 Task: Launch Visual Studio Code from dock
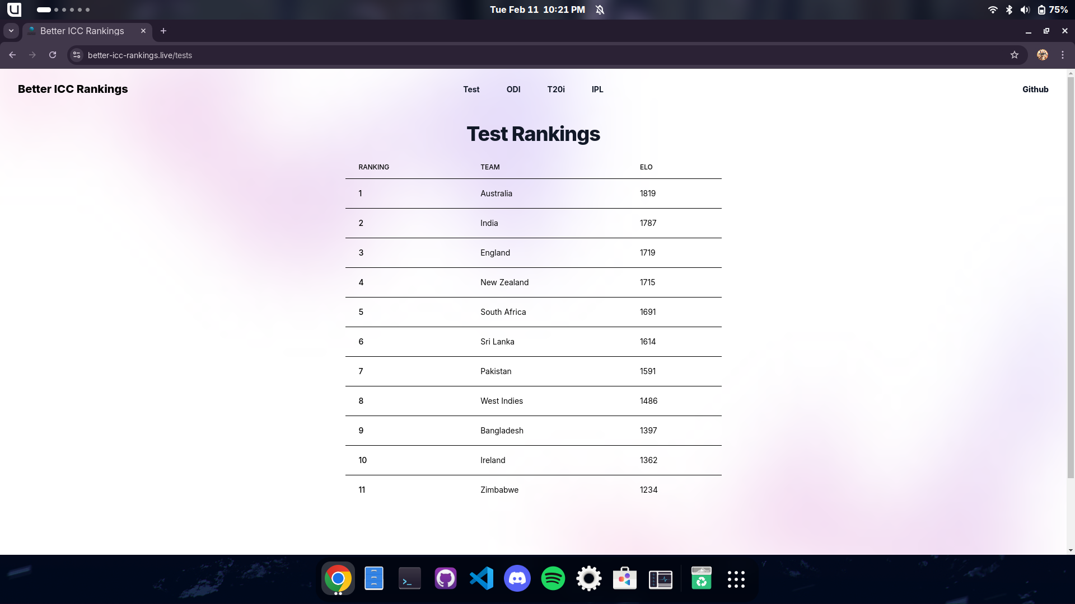coord(482,578)
